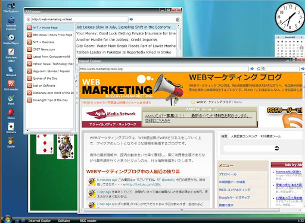This screenshot has width=305, height=223.
Task: Click Internet Explorer taskbar button
Action: (x=40, y=221)
